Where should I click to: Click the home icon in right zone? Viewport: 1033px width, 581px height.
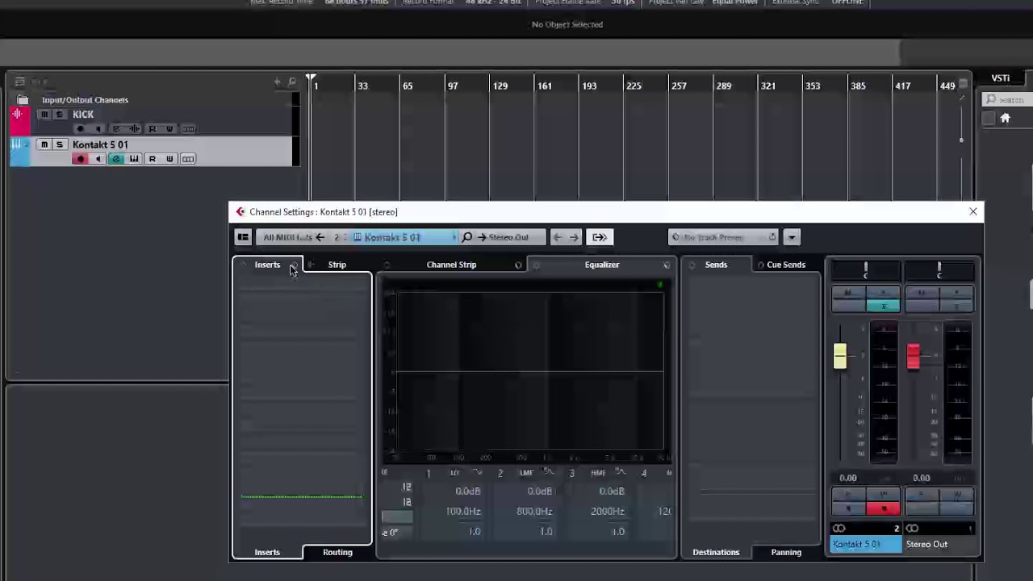(1005, 118)
